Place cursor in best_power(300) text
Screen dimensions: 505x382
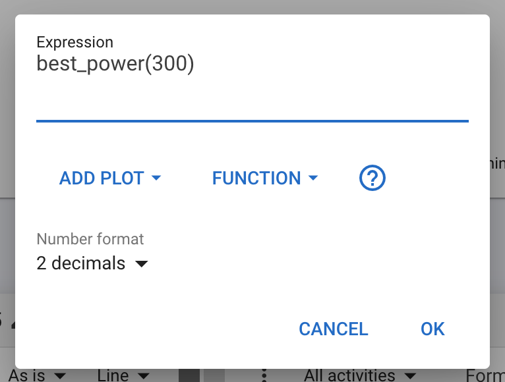[115, 65]
